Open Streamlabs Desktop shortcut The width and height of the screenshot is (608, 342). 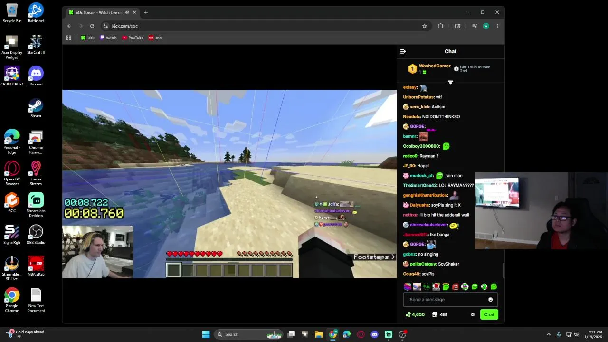tap(36, 205)
